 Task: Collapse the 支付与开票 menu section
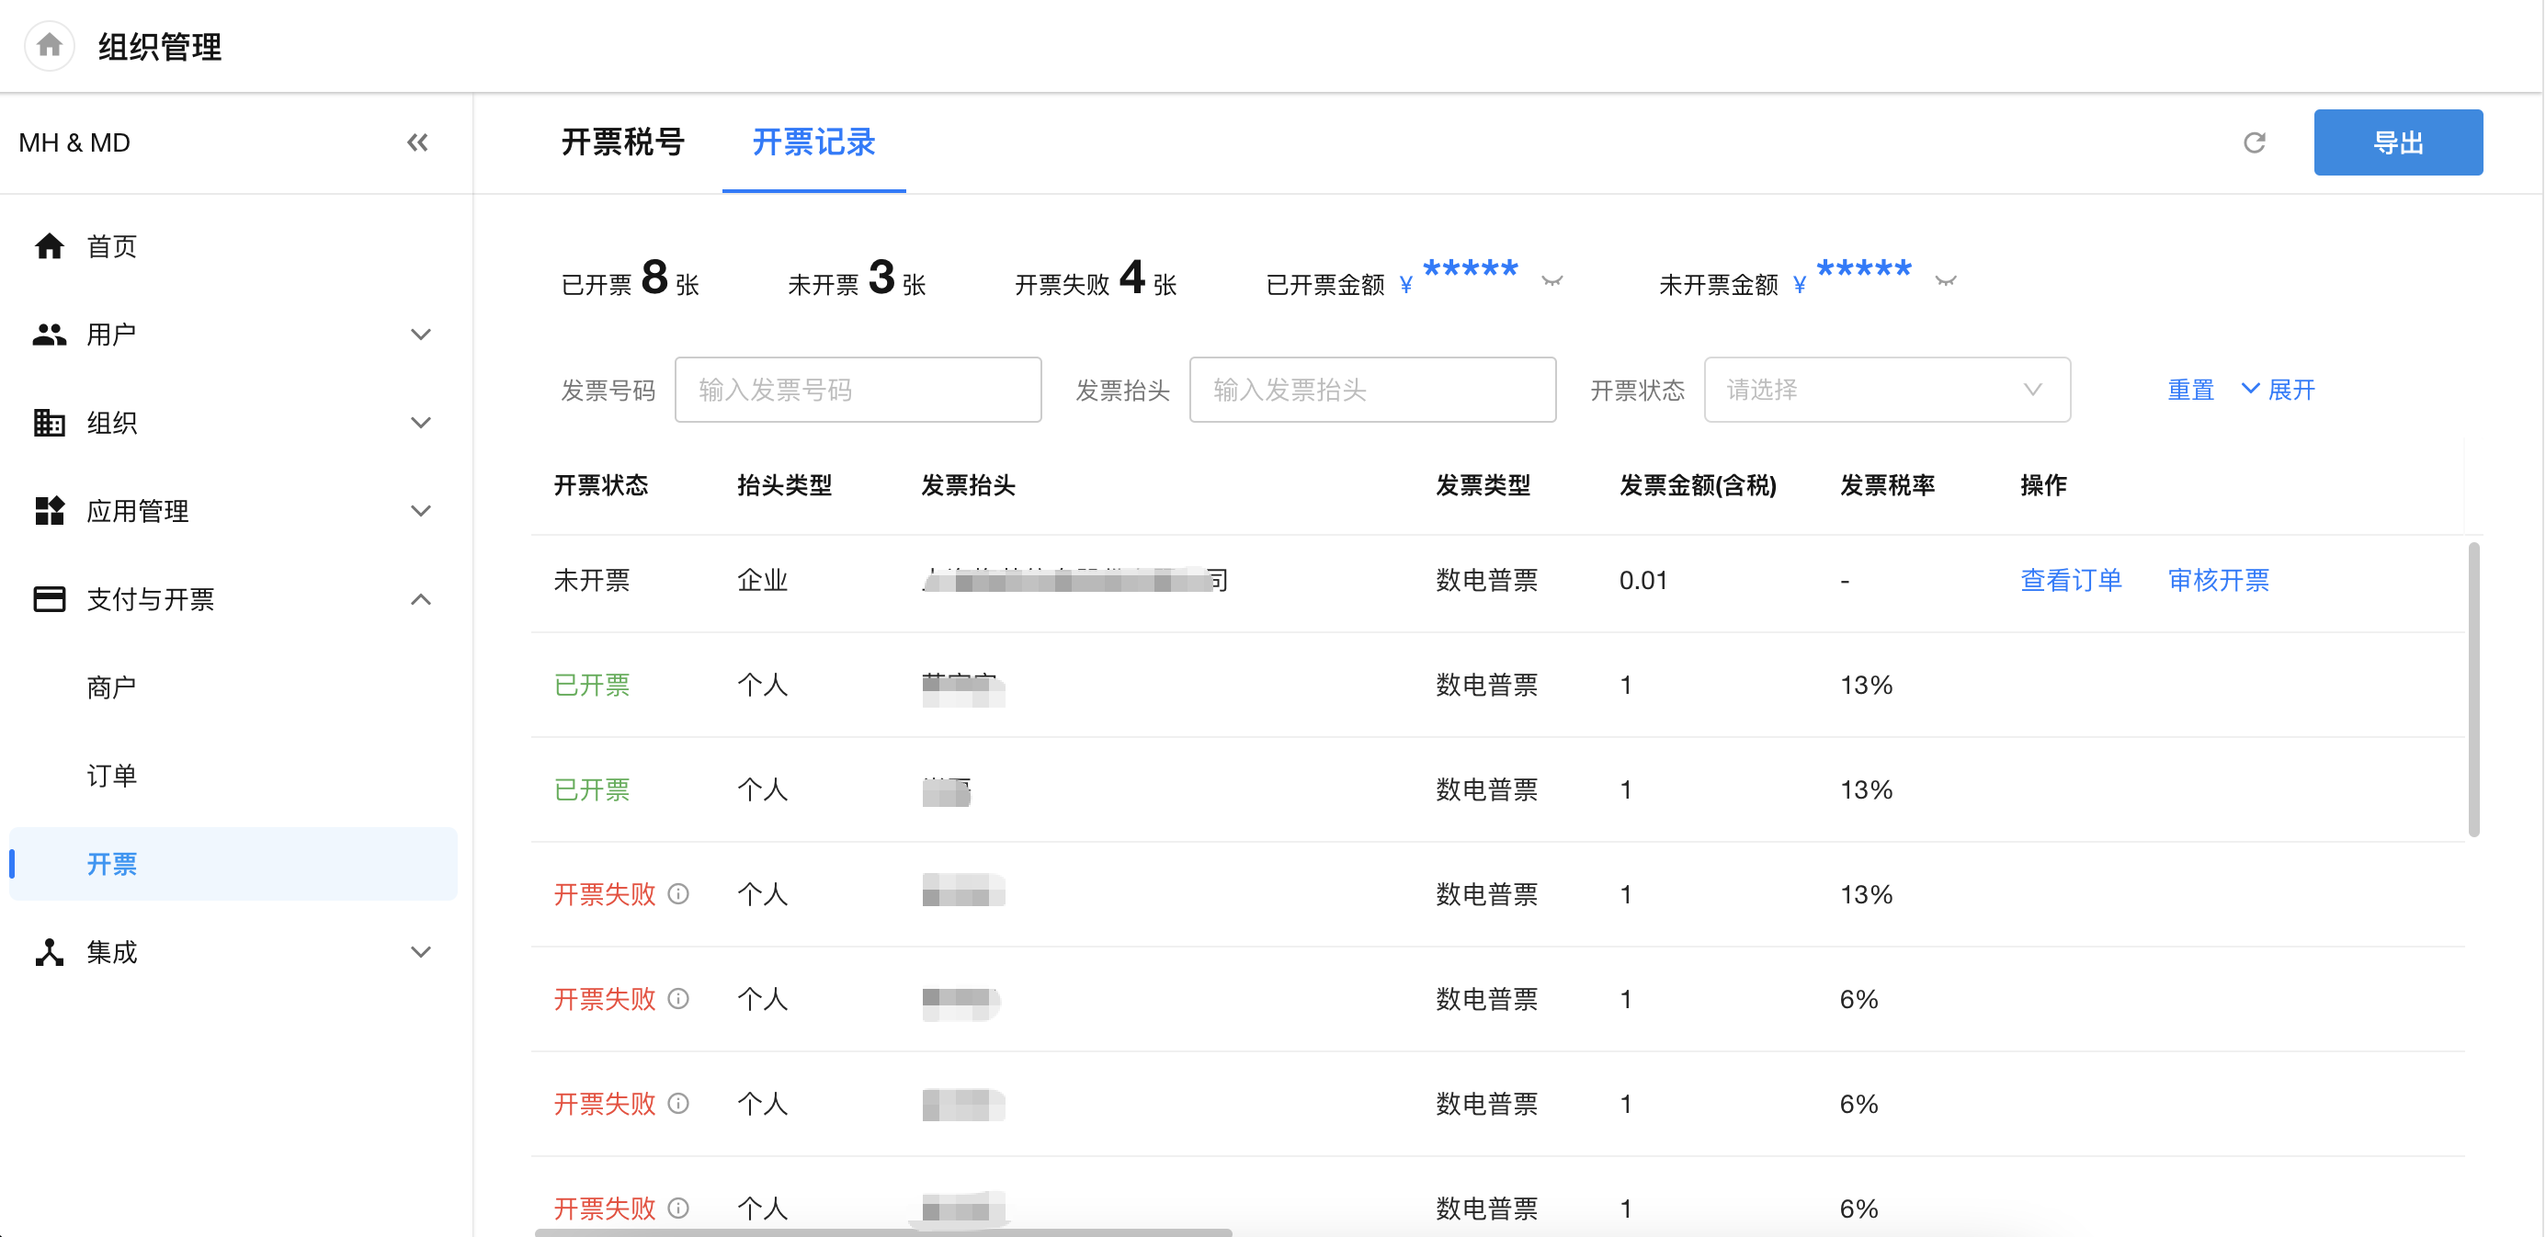click(x=421, y=598)
